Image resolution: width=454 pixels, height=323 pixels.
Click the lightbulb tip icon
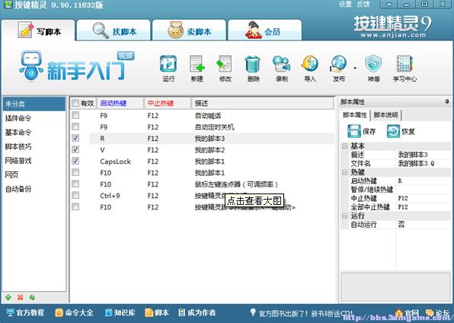click(x=253, y=312)
